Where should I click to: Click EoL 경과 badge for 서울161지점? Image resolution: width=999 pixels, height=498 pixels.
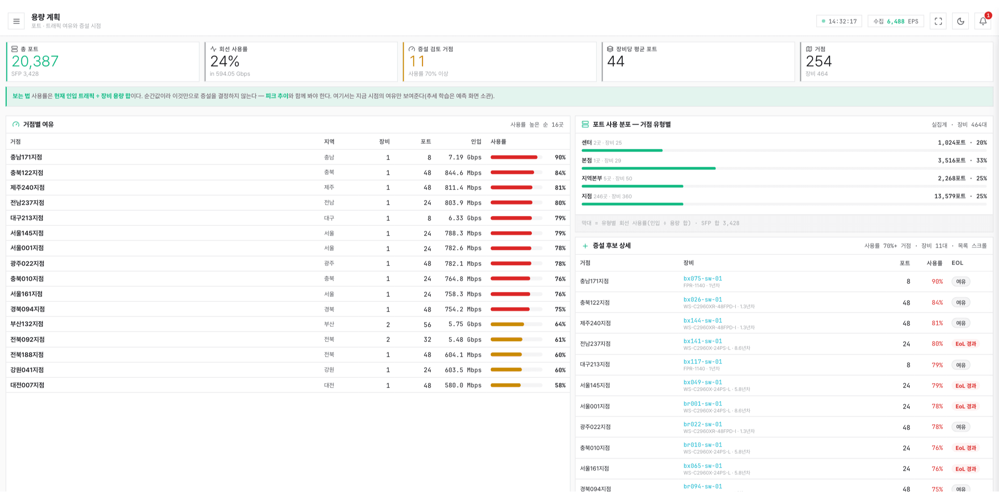point(965,468)
